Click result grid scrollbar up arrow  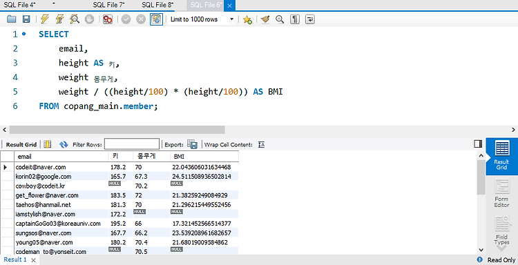click(x=481, y=156)
